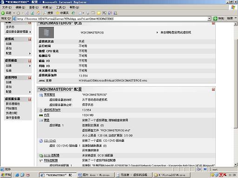This screenshot has width=238, height=178.
Task: Open the 常规属性 link
Action: tap(49, 95)
